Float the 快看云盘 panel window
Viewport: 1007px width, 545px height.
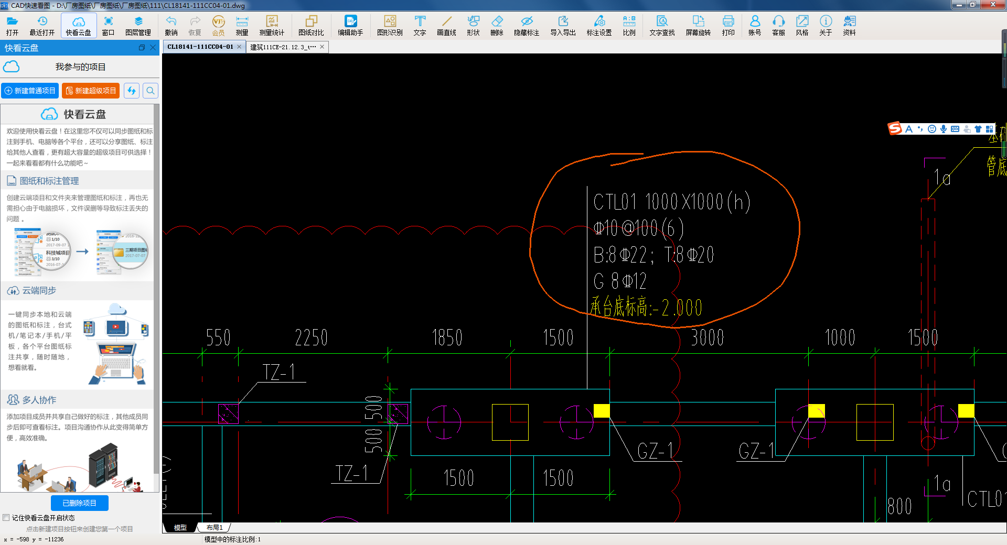[x=142, y=48]
